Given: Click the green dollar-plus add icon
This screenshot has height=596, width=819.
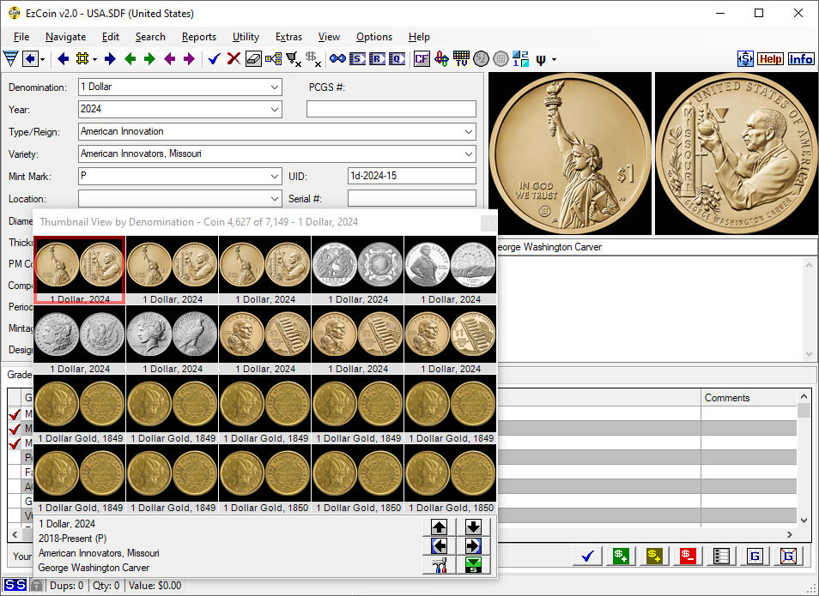Looking at the screenshot, I should [x=619, y=556].
